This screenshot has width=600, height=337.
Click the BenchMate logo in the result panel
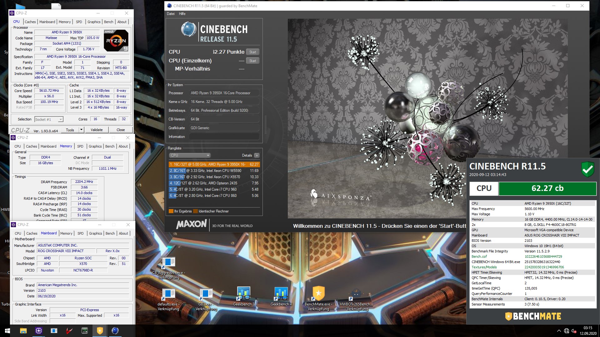click(533, 316)
